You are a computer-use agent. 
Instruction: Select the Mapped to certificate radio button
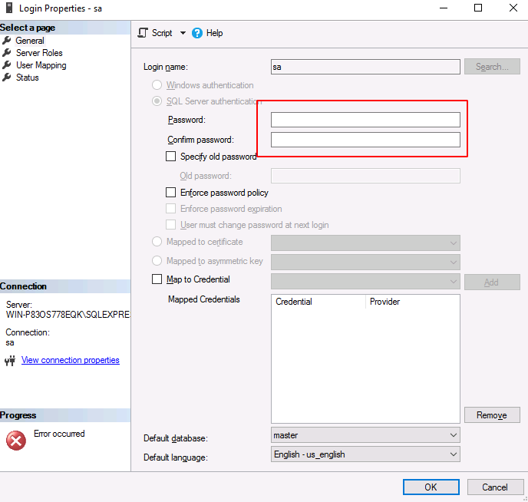pyautogui.click(x=157, y=241)
